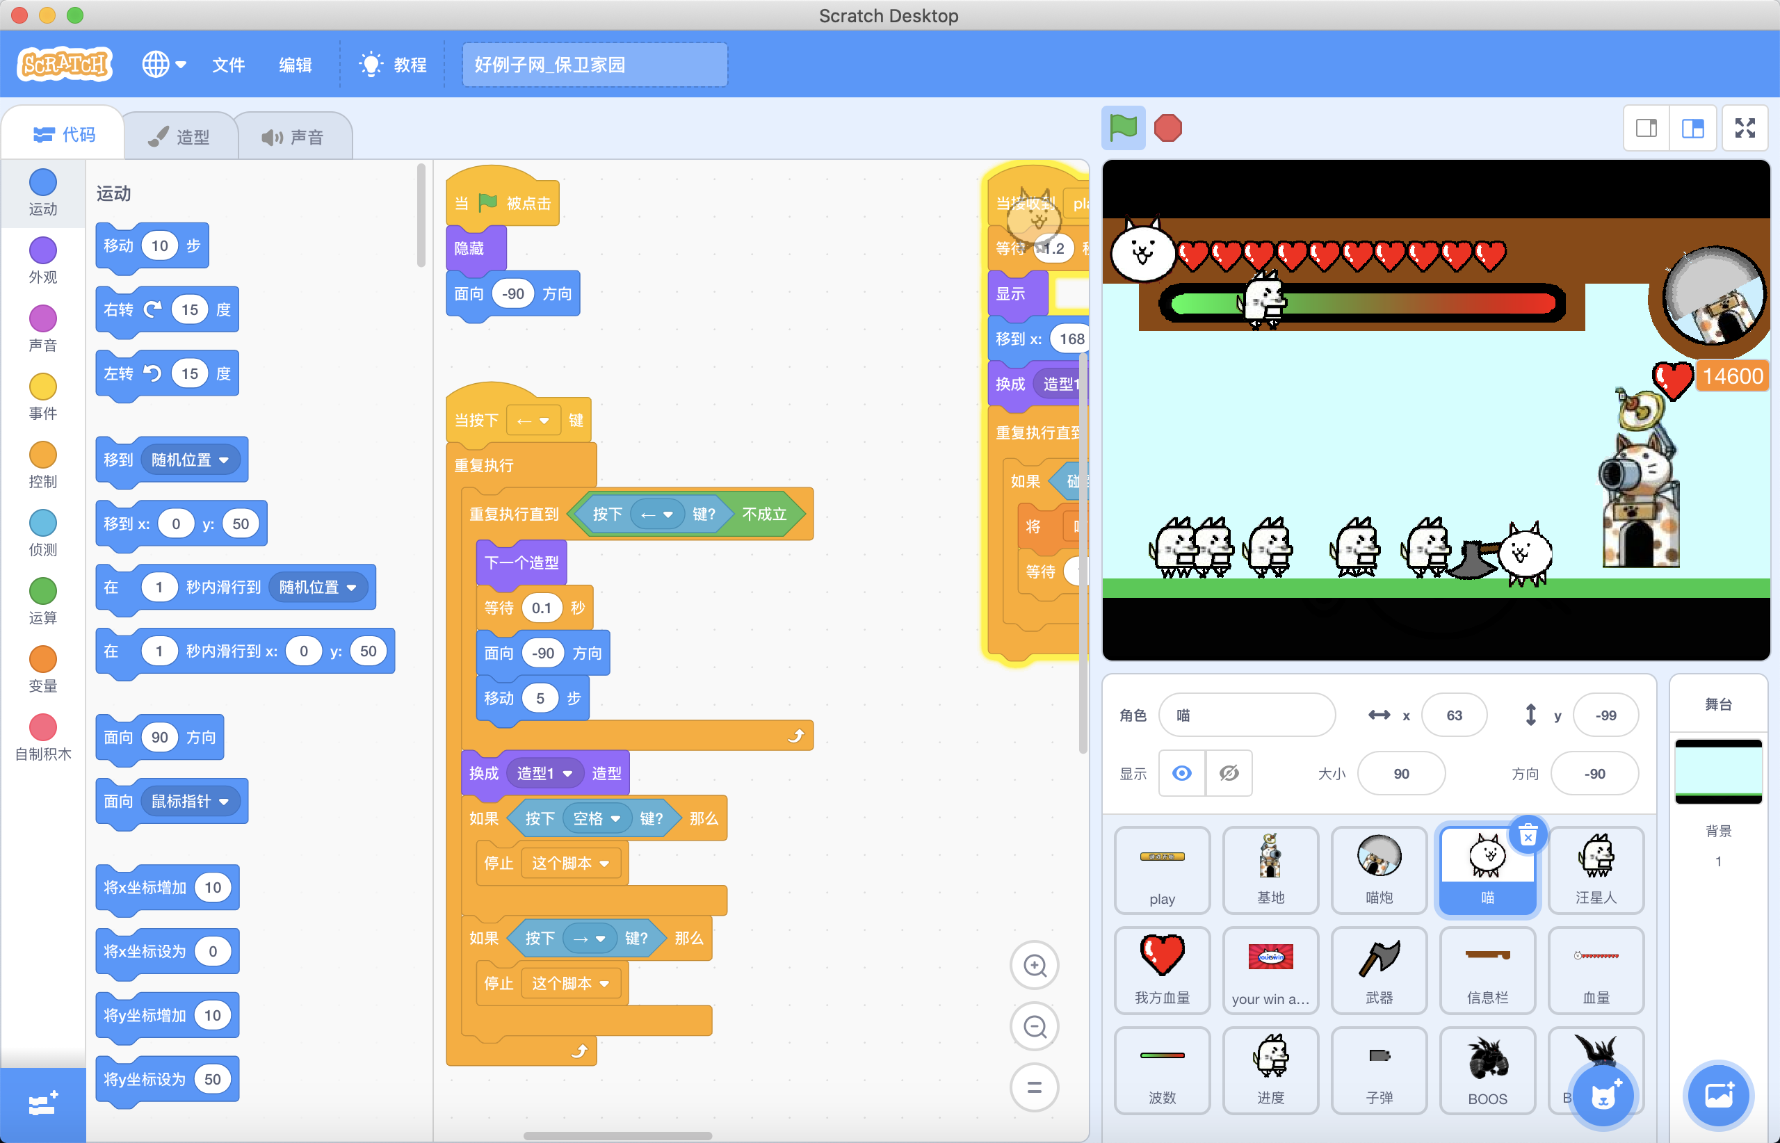Switch to small stage layout
The image size is (1780, 1143).
pos(1646,129)
